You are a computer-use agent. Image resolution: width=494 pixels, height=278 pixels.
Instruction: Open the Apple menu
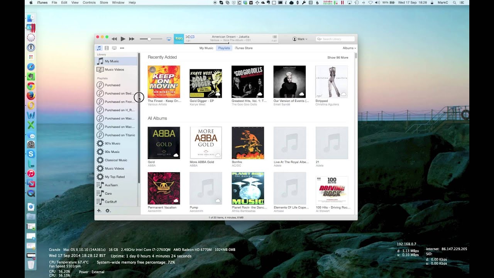click(31, 2)
